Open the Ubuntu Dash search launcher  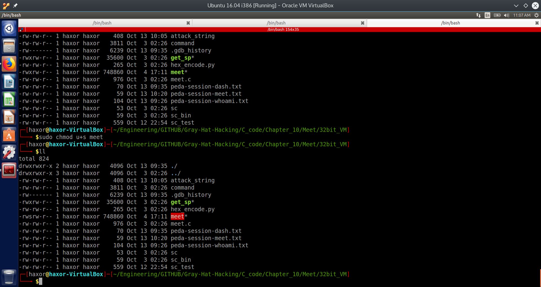click(x=9, y=28)
